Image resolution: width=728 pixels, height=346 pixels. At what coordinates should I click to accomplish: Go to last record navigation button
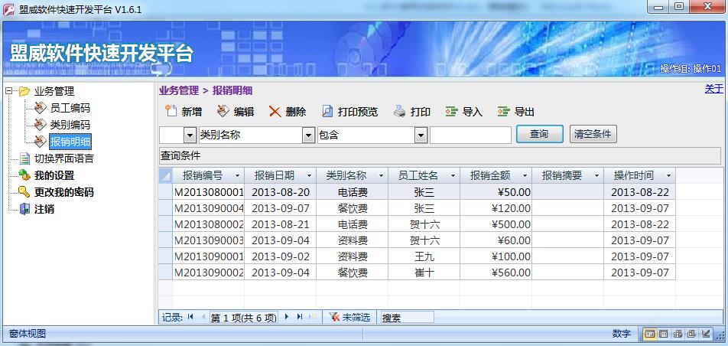[x=300, y=317]
